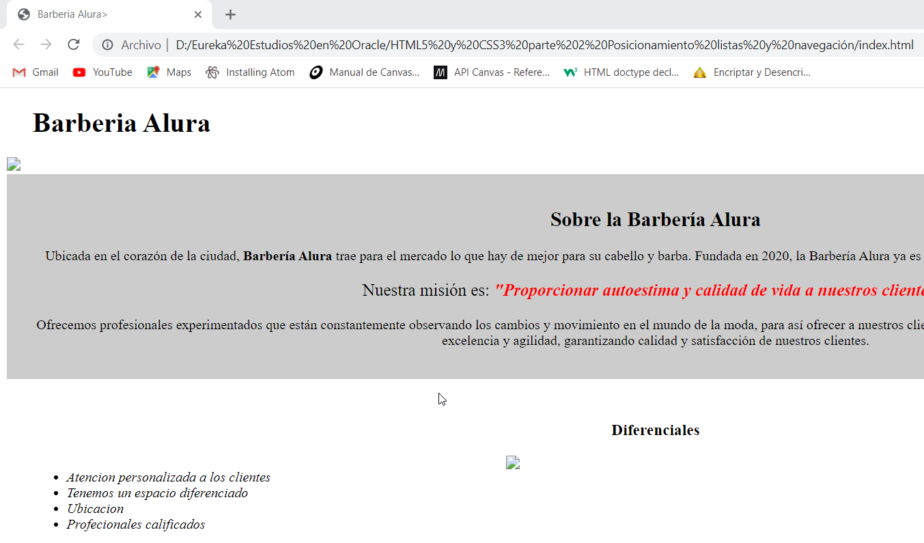Open a new tab with plus button
Viewport: 924px width, 543px height.
point(231,14)
